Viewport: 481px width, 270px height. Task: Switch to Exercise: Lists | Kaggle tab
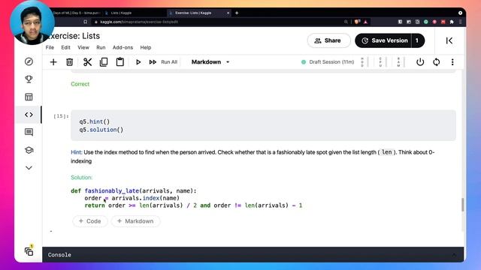198,13
